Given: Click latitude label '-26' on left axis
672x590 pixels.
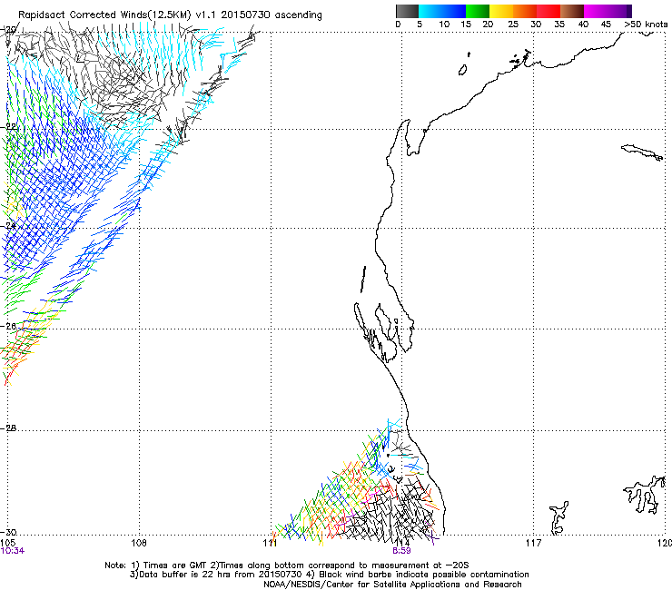Looking at the screenshot, I should [9, 326].
